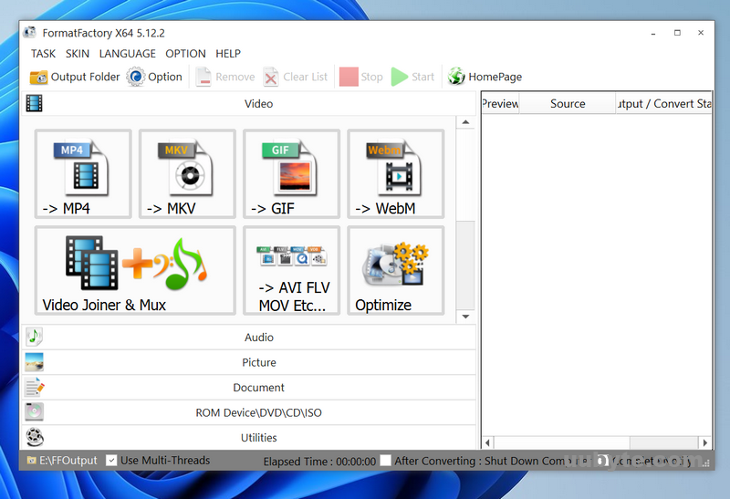Click the Audio music note category icon

point(34,337)
